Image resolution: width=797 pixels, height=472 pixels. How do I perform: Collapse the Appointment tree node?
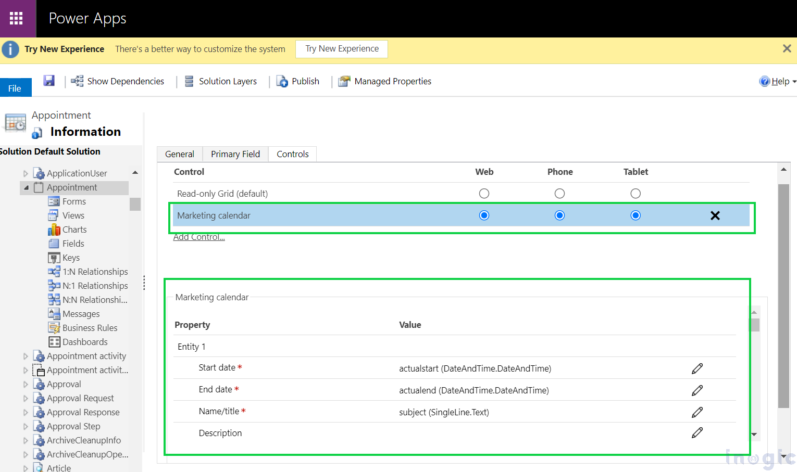point(26,188)
